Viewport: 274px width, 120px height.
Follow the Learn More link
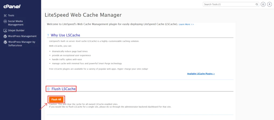(x=186, y=24)
